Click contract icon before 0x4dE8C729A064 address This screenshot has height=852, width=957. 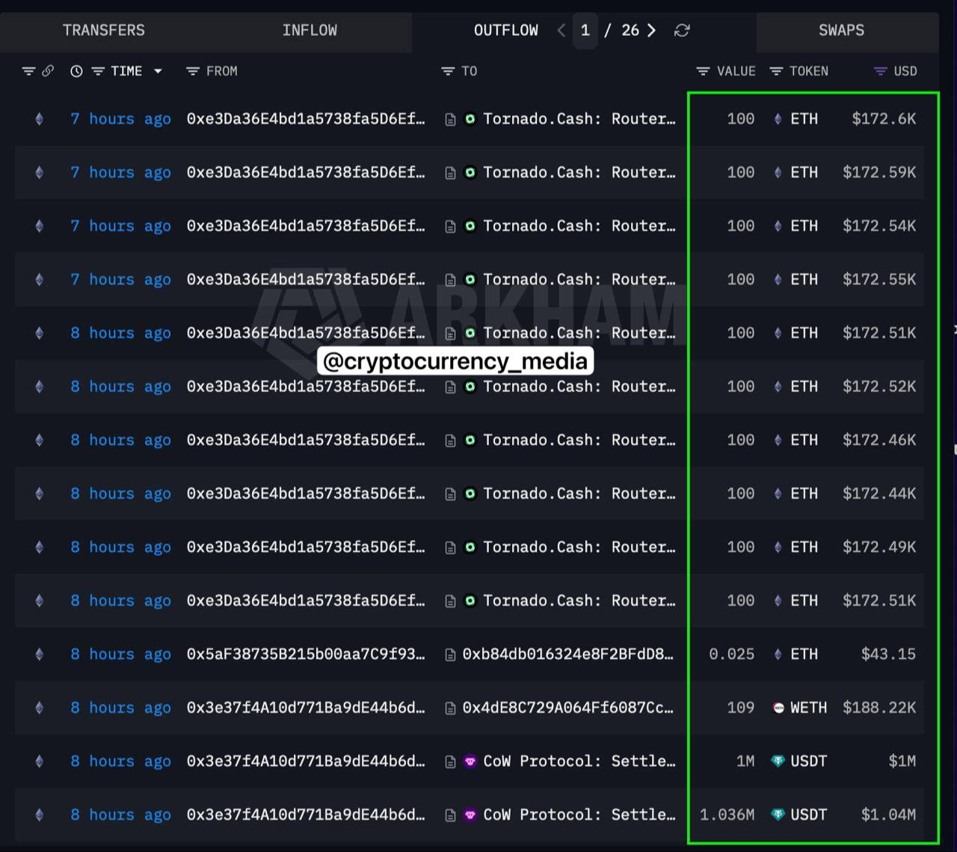click(450, 708)
